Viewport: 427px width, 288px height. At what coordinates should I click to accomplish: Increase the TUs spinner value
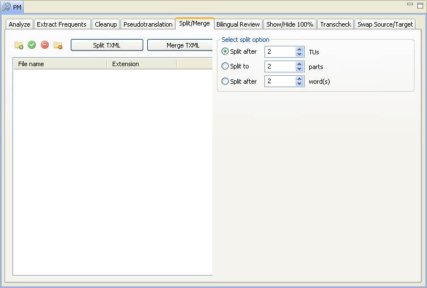click(300, 49)
